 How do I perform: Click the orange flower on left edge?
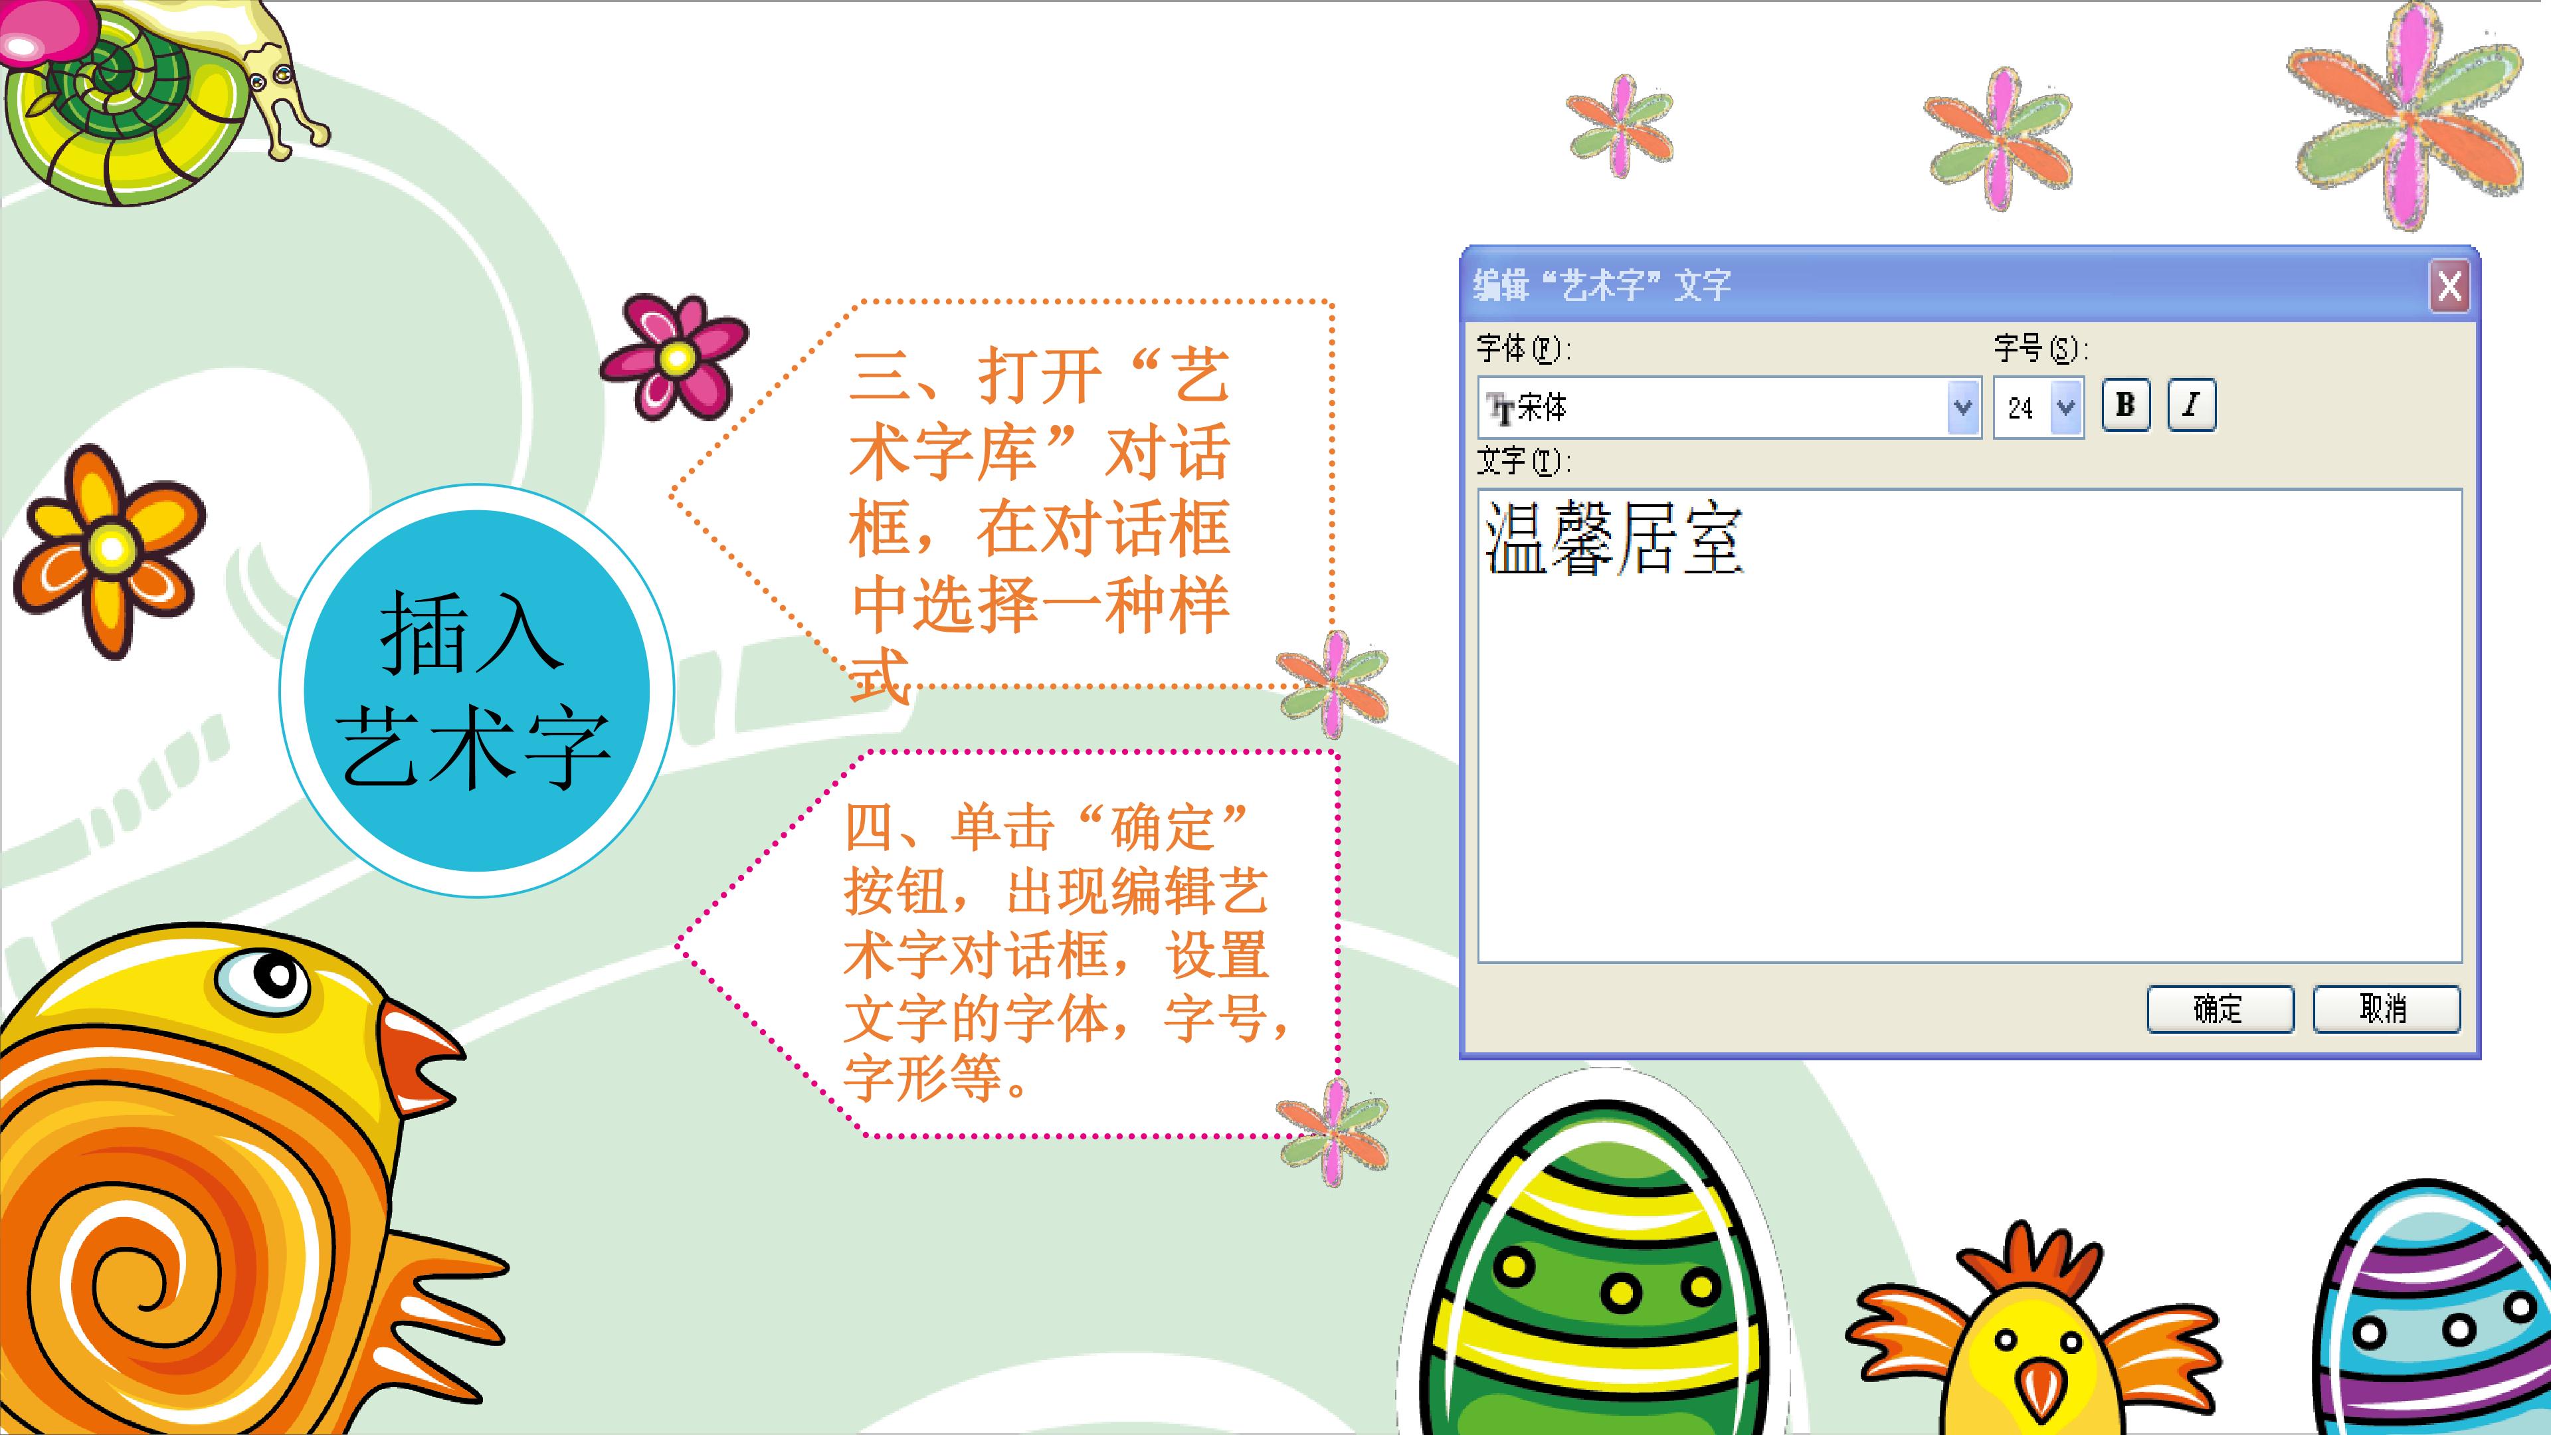tap(109, 551)
